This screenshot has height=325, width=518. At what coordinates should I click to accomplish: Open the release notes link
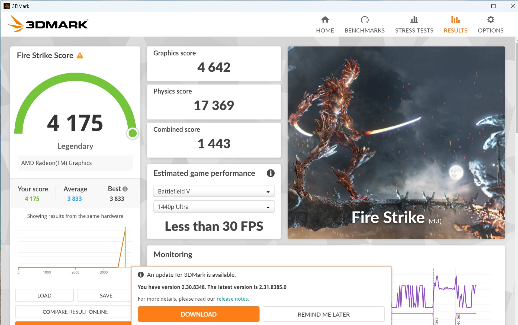(233, 299)
